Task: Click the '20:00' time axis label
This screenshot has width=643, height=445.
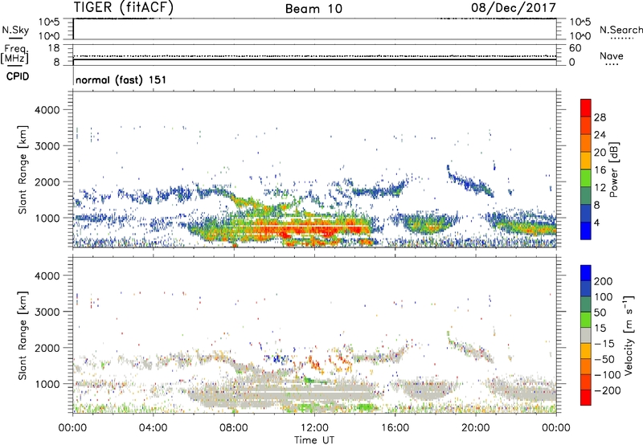Action: tap(475, 428)
